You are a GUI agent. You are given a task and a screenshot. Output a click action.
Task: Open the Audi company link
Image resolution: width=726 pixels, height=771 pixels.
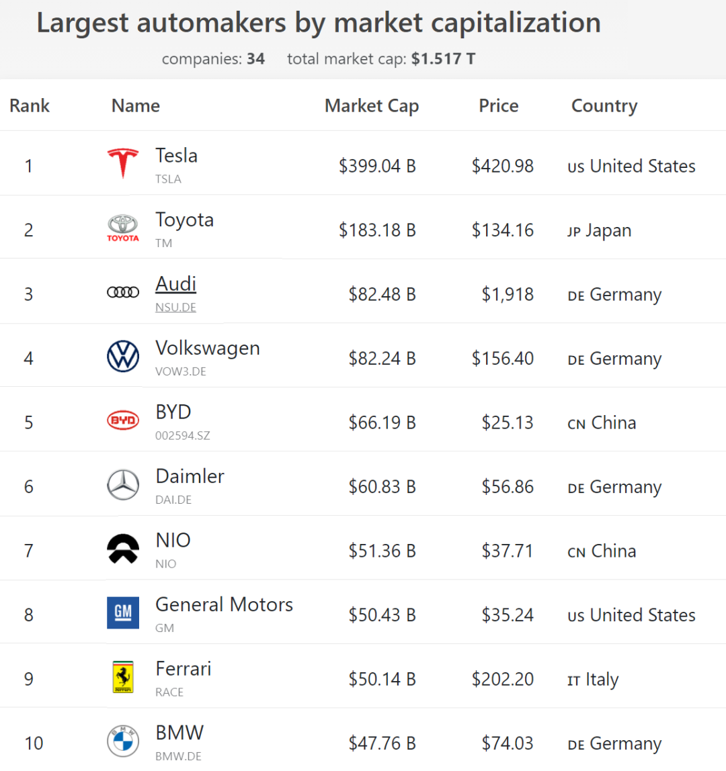(175, 284)
